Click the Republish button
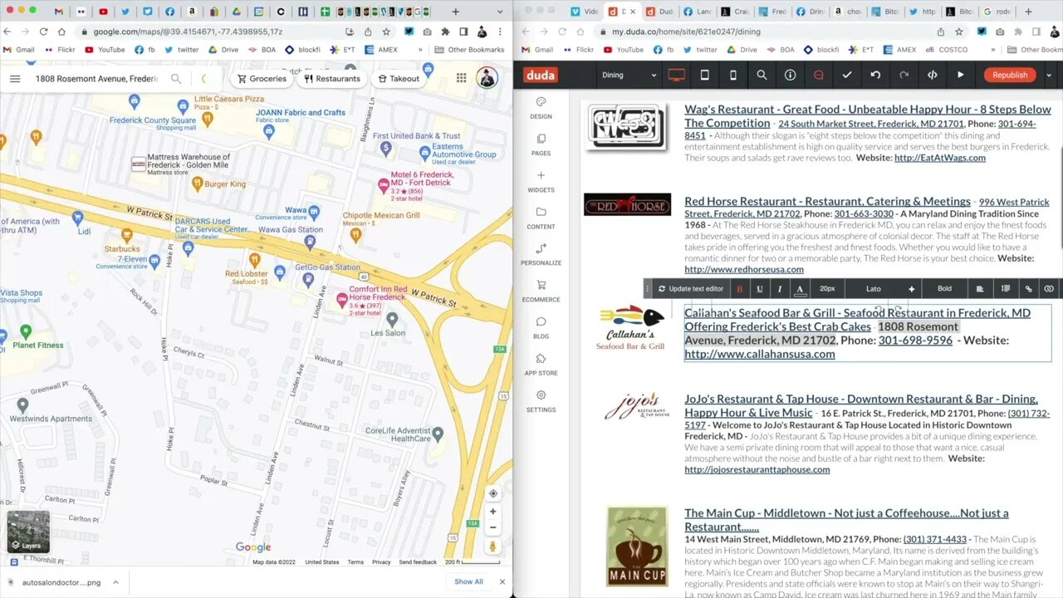This screenshot has height=598, width=1063. coord(1010,75)
